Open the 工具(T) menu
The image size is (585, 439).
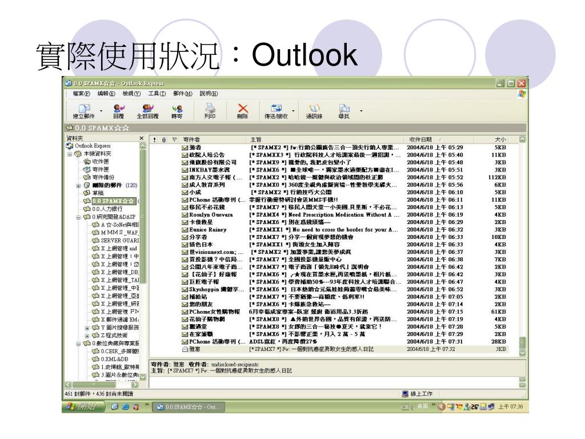coord(157,94)
